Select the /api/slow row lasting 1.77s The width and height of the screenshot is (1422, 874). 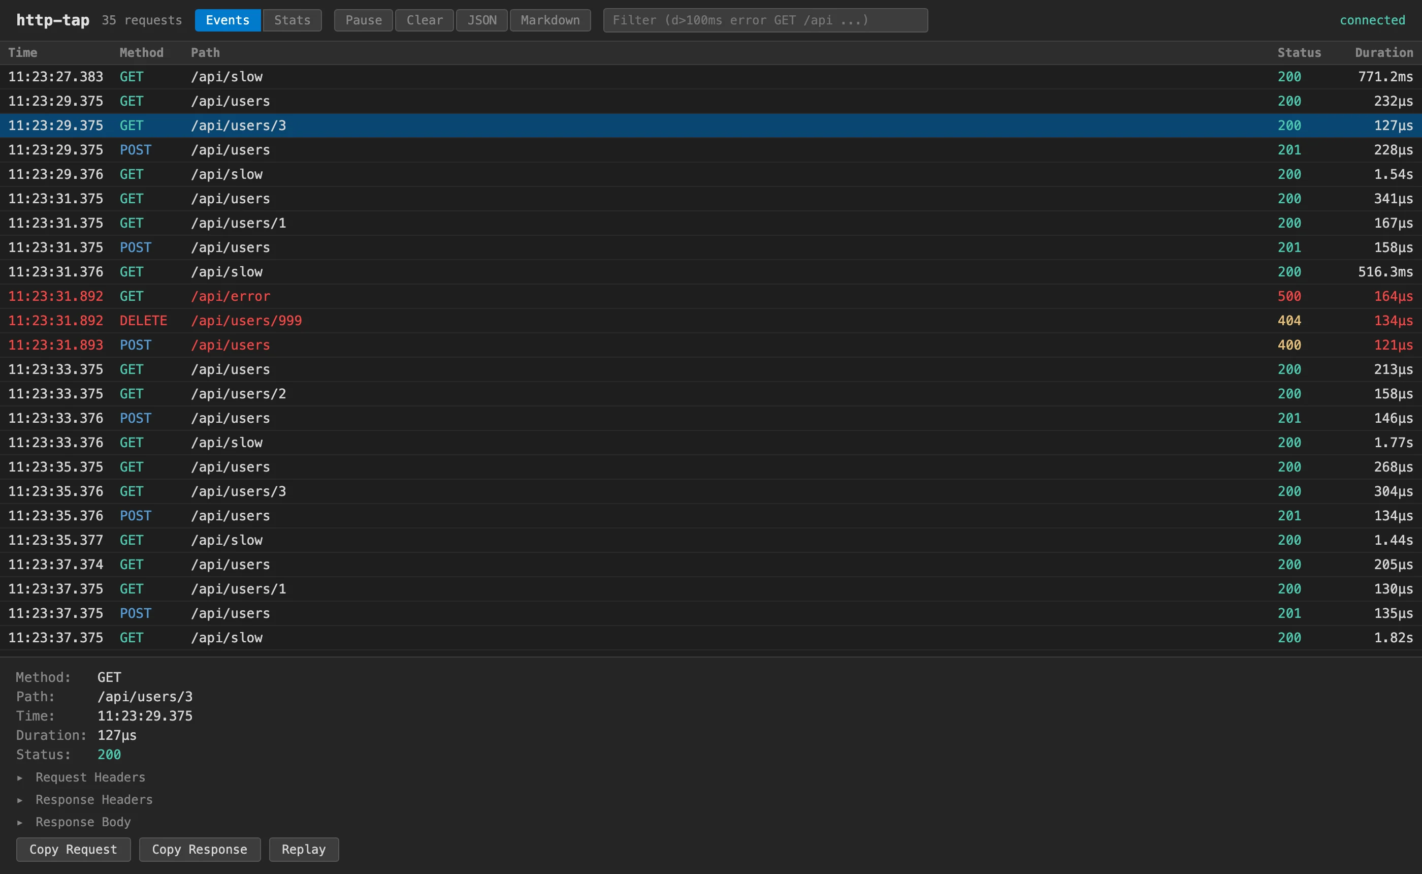(x=711, y=443)
